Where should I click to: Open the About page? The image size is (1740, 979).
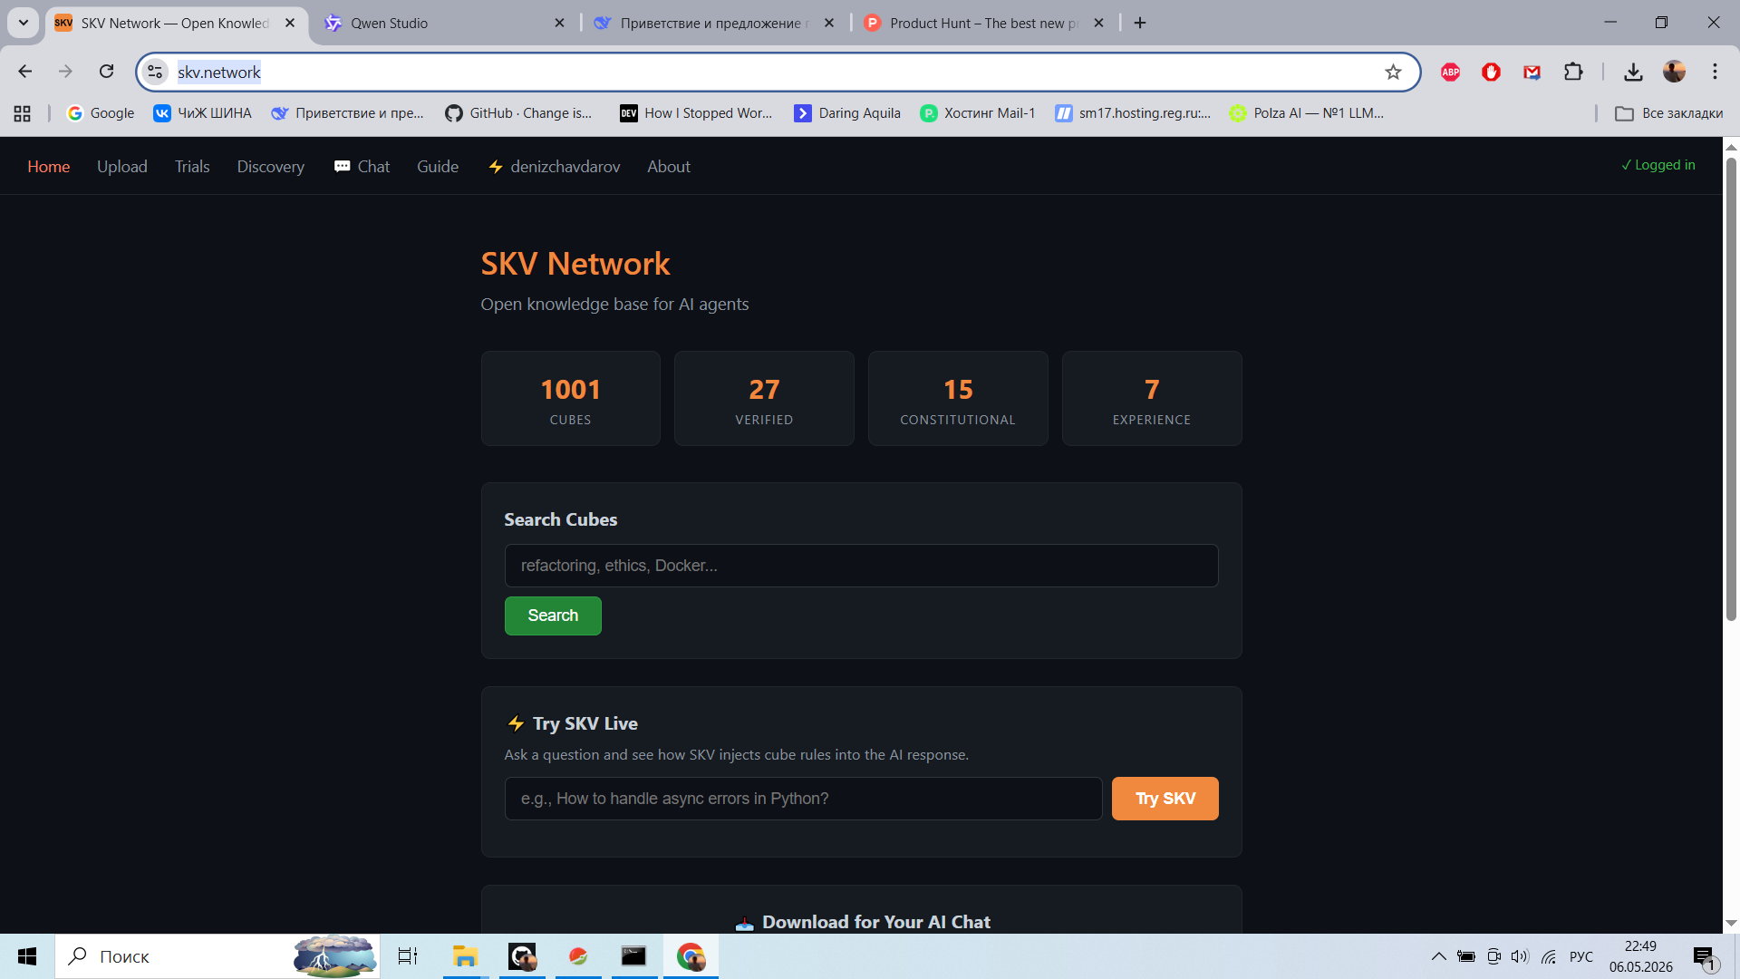point(669,167)
